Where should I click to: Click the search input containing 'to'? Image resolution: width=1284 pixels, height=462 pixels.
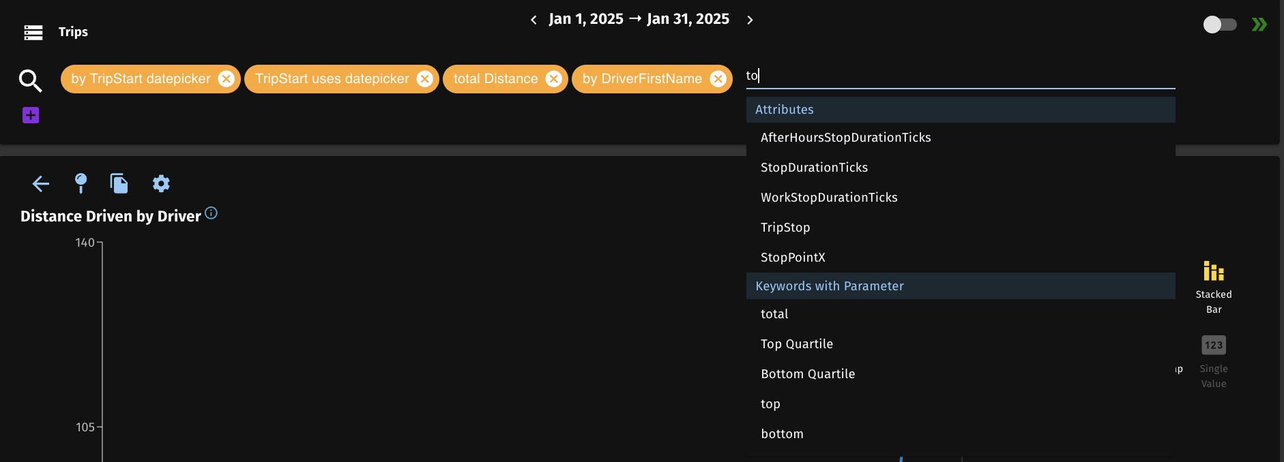click(955, 76)
